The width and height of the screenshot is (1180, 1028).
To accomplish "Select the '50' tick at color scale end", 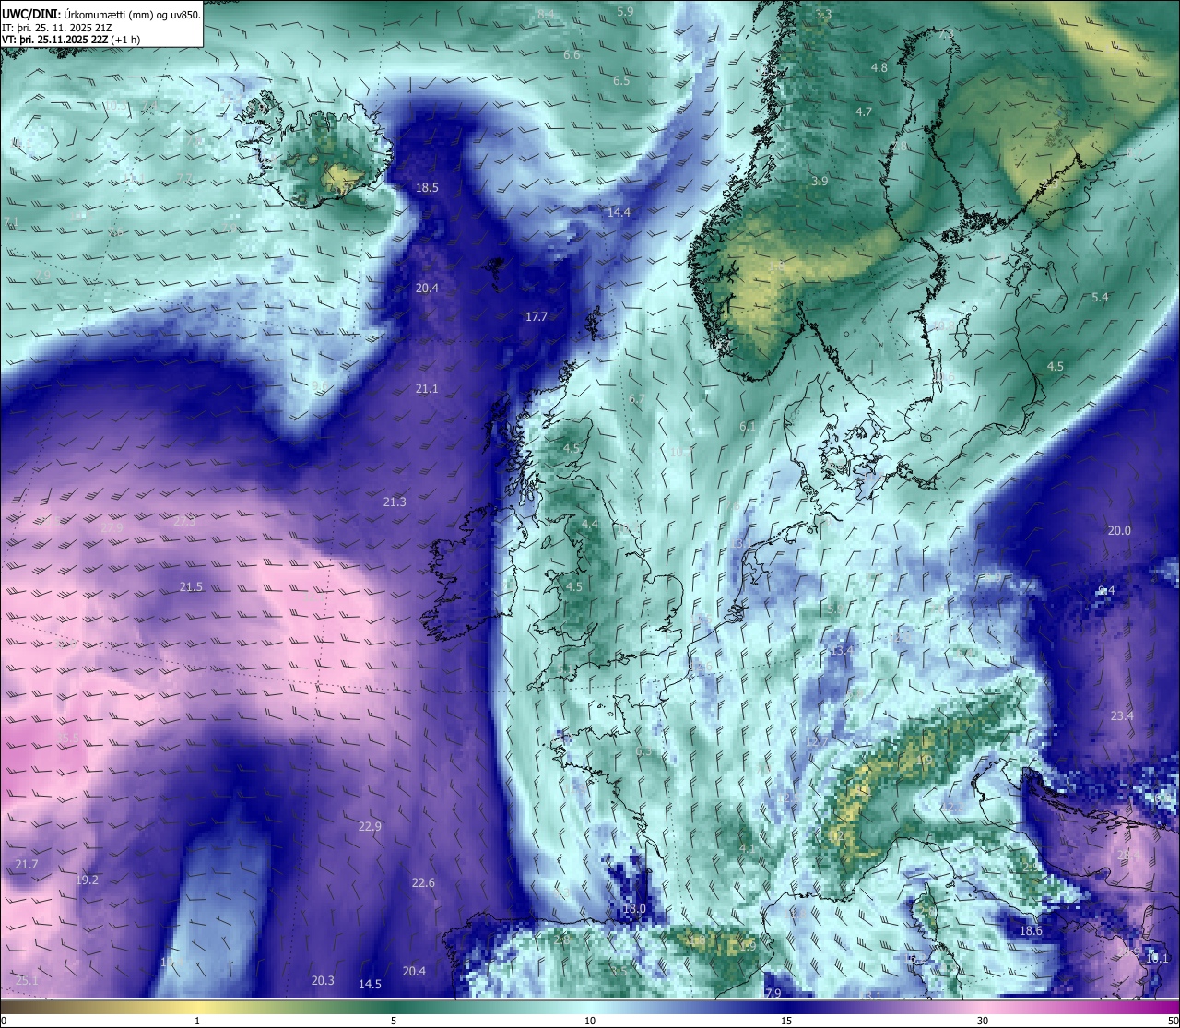I will [1173, 1021].
